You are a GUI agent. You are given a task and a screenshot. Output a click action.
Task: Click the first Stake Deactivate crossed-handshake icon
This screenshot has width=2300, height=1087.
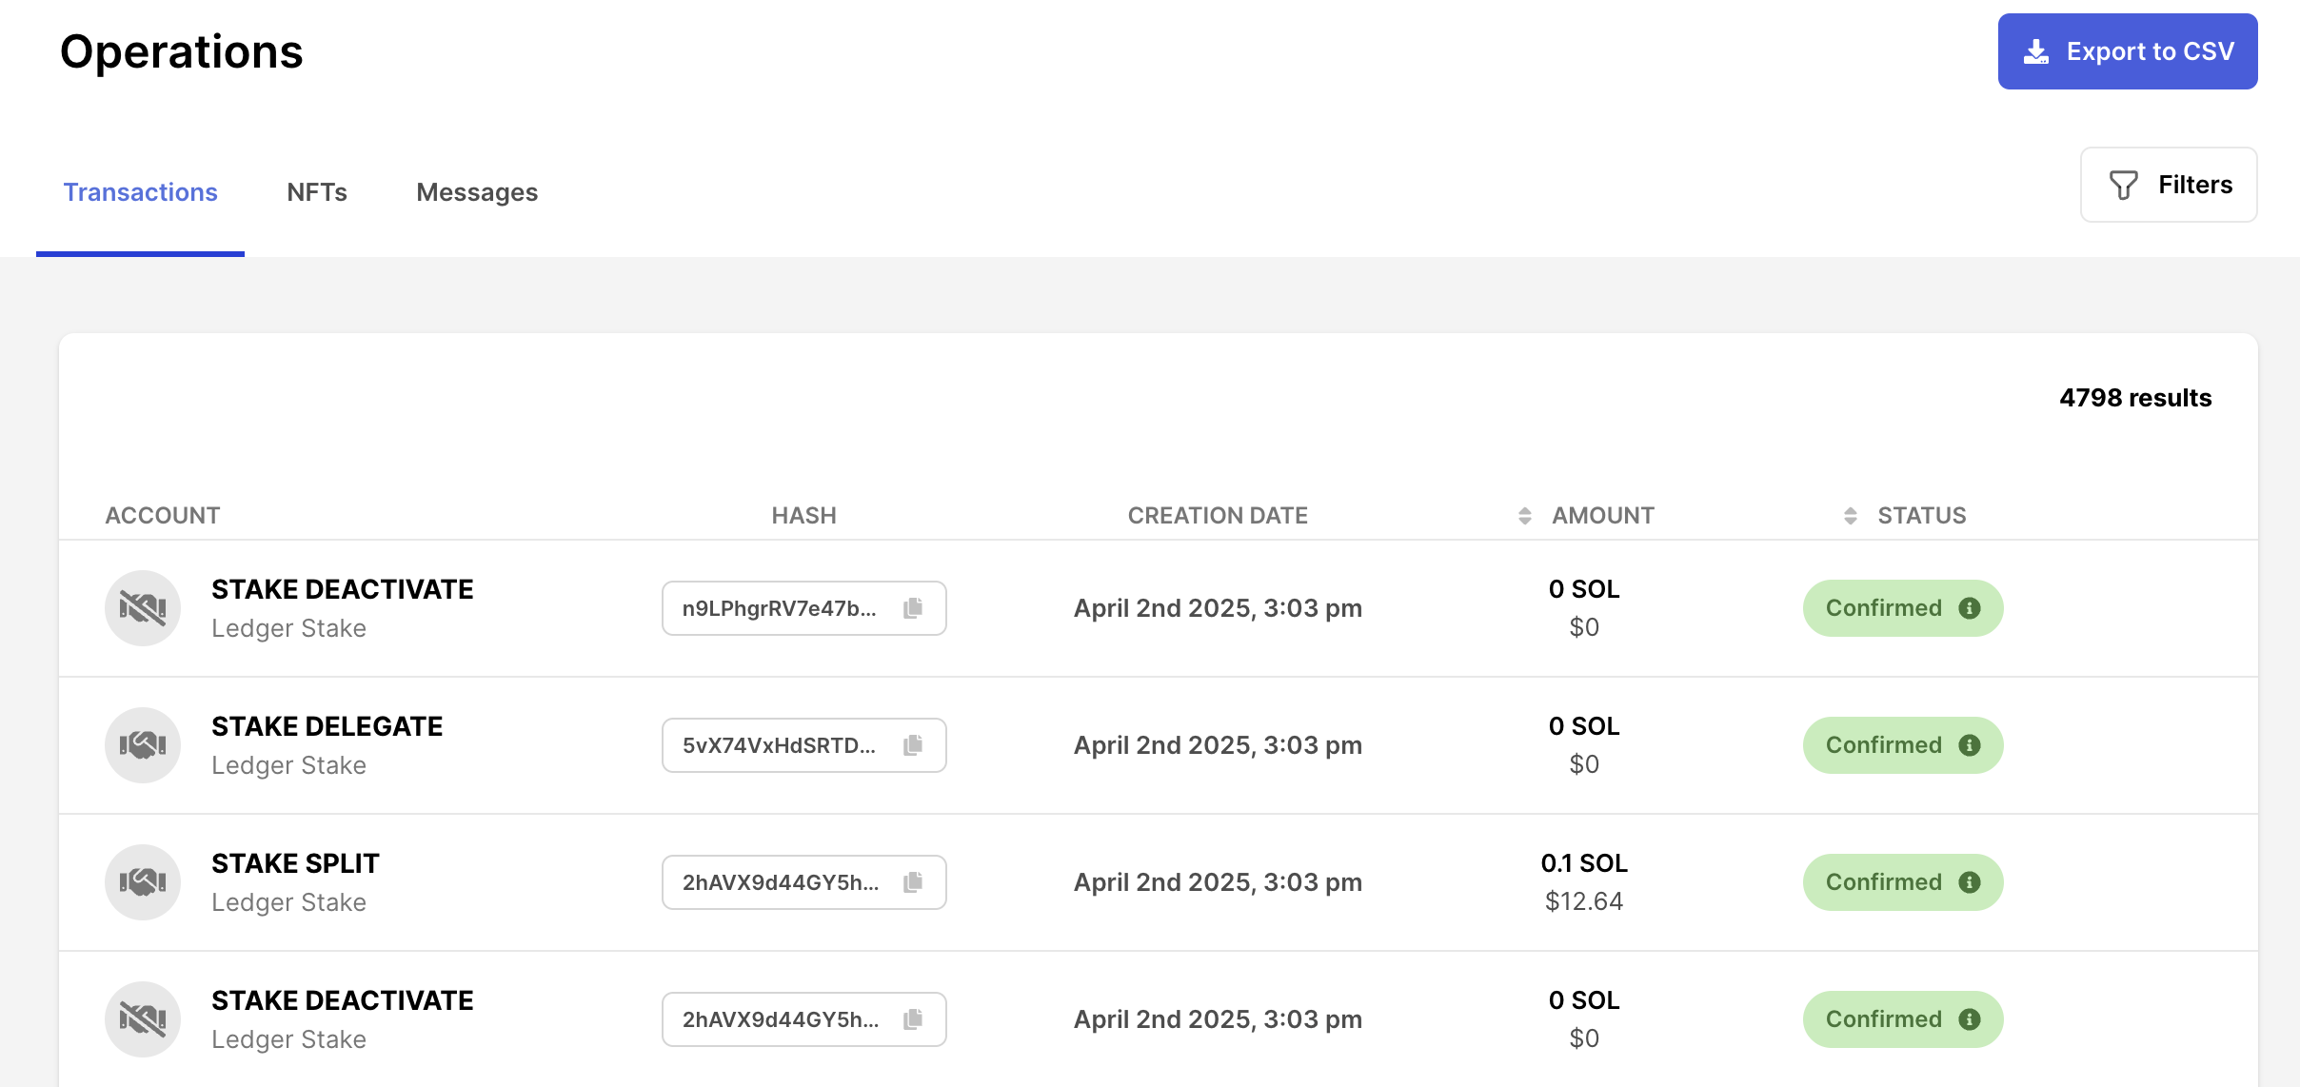pyautogui.click(x=143, y=608)
